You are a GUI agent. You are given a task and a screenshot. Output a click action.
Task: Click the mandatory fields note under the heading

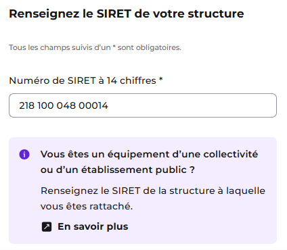click(95, 47)
